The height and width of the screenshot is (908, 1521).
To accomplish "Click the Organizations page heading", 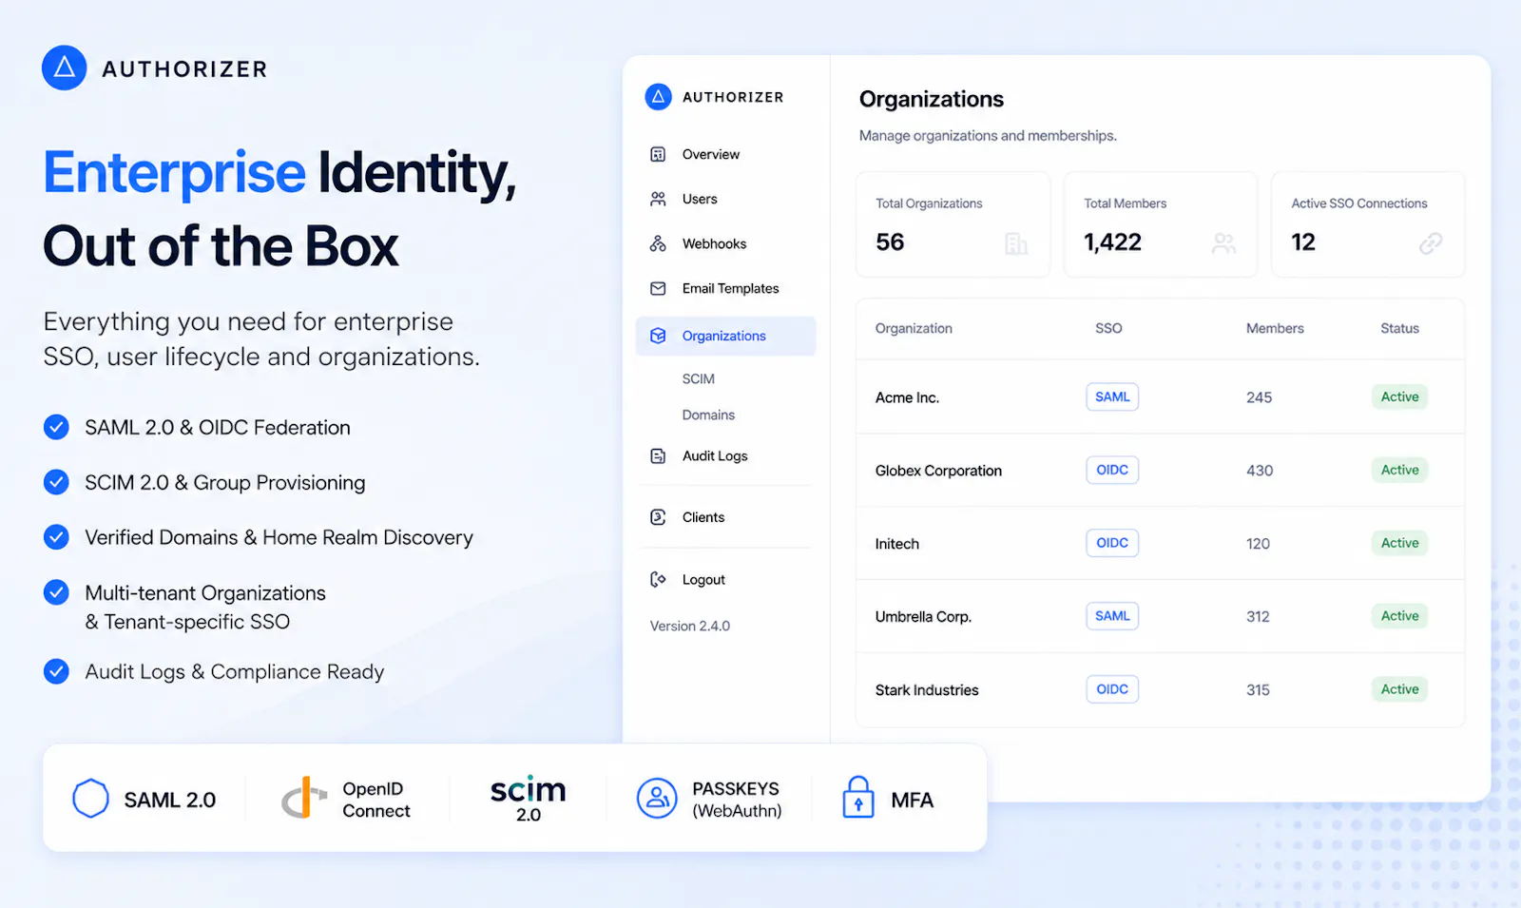I will (x=932, y=99).
